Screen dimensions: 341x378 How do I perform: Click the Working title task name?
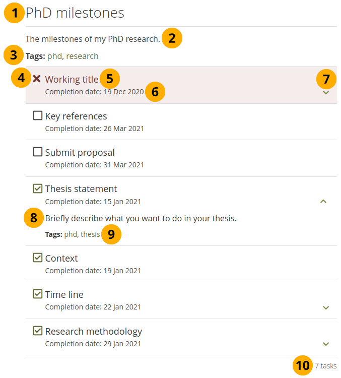tap(72, 79)
